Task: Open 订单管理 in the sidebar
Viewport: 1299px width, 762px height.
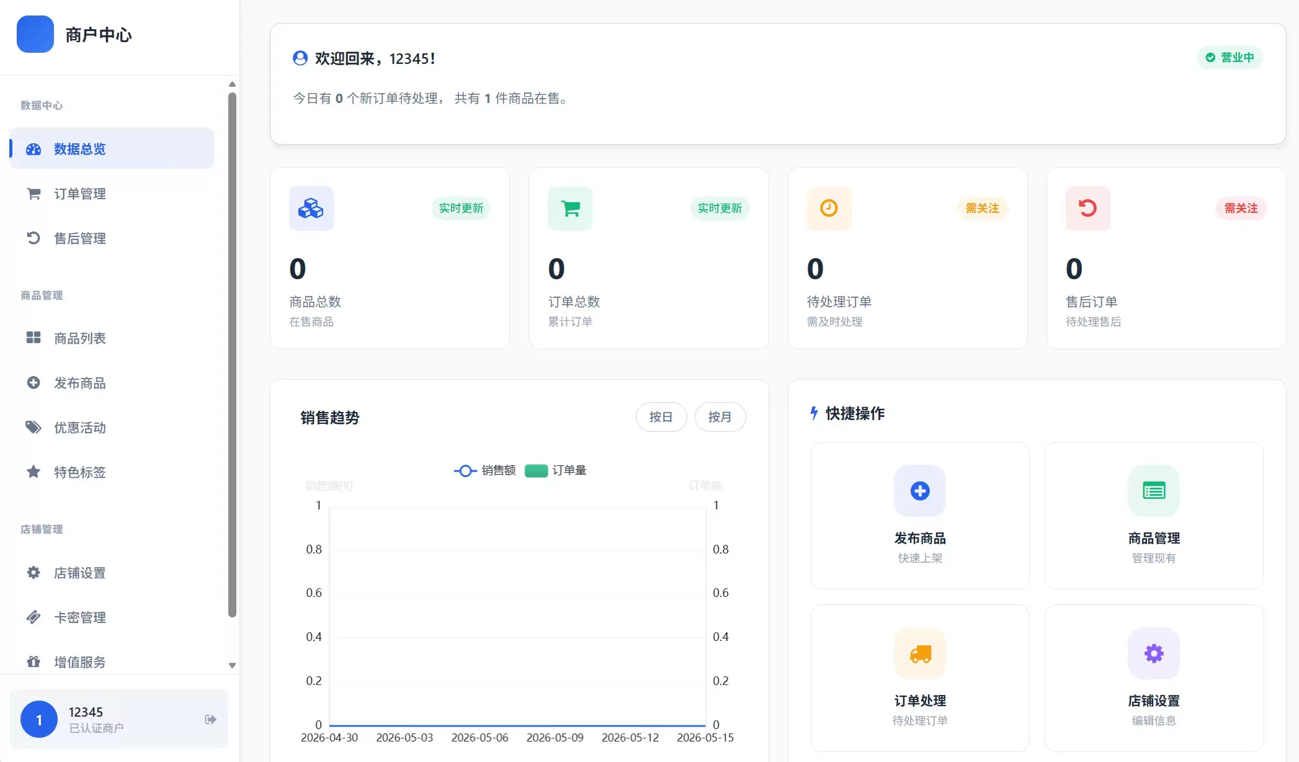Action: pyautogui.click(x=112, y=194)
